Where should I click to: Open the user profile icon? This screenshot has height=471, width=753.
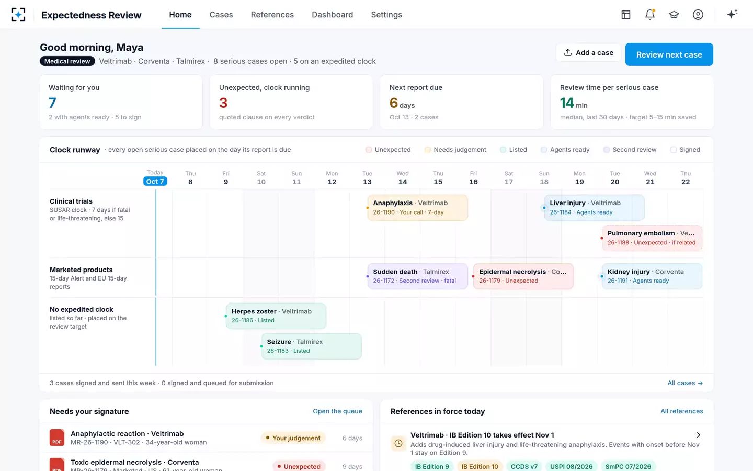tap(698, 15)
